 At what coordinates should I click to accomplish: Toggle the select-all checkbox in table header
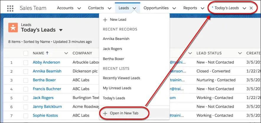26,53
